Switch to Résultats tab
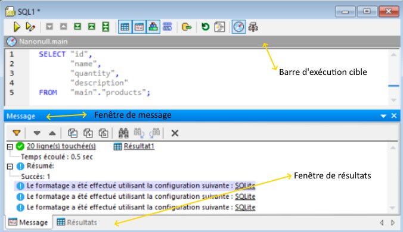The image size is (403, 232). click(x=77, y=222)
